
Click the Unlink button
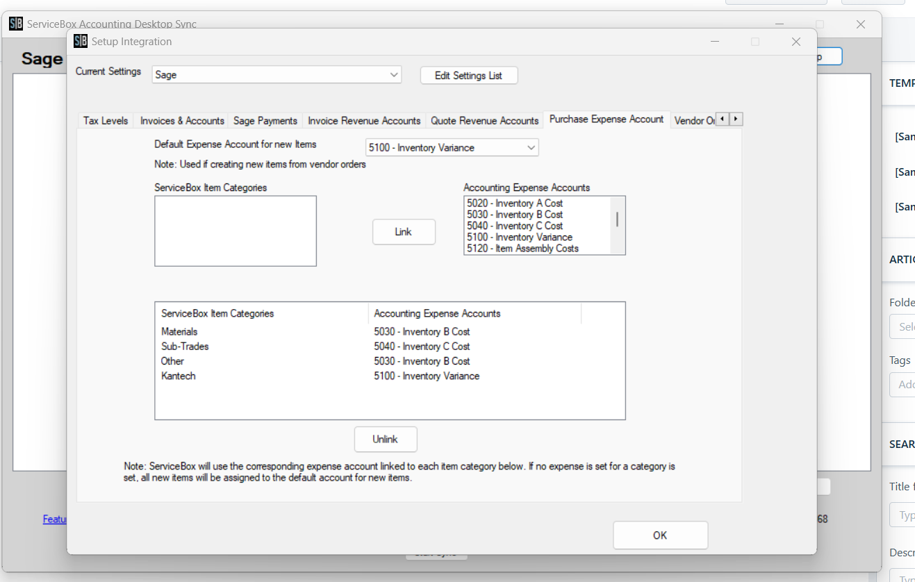[386, 439]
